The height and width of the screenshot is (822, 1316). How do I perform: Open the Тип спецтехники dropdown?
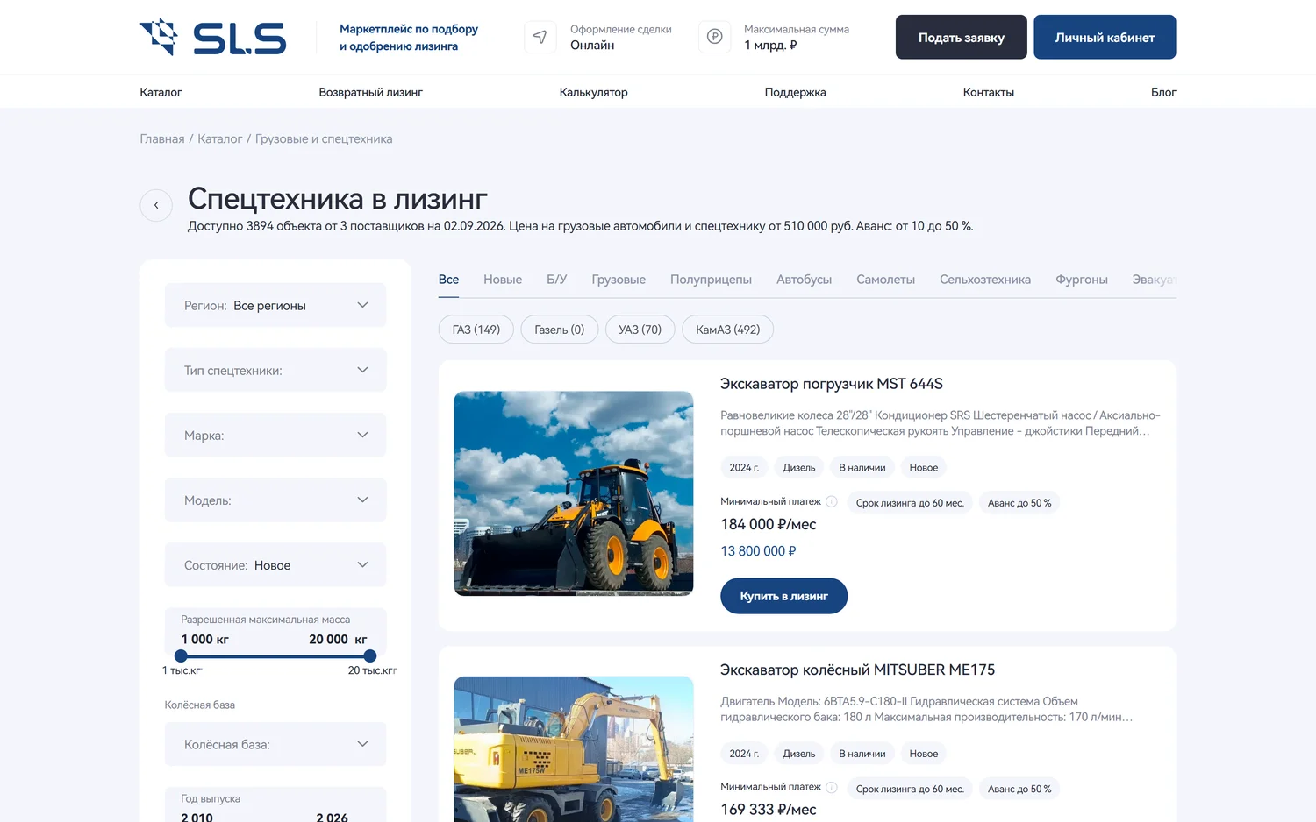(x=275, y=370)
